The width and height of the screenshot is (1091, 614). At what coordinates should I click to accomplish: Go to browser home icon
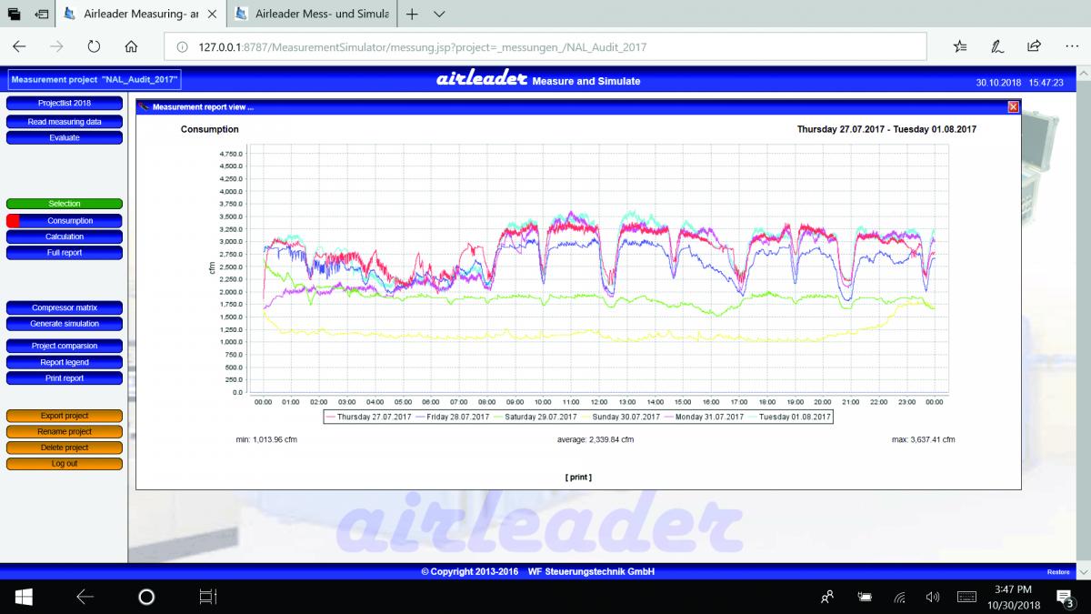tap(131, 46)
